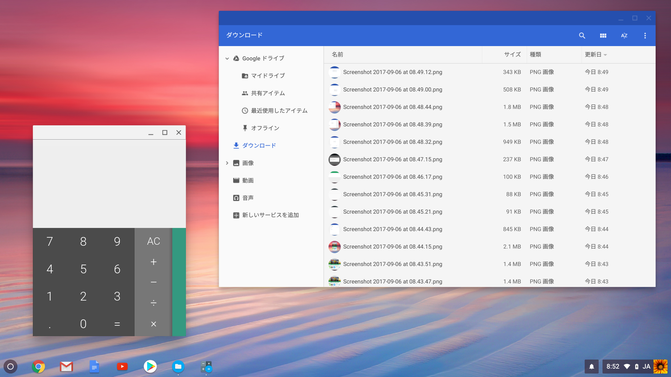Select 動画 in the Files sidebar
This screenshot has height=377, width=671.
(249, 180)
